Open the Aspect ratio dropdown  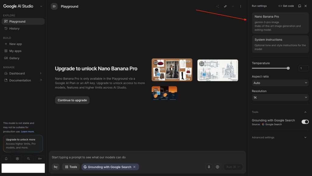[x=280, y=83]
